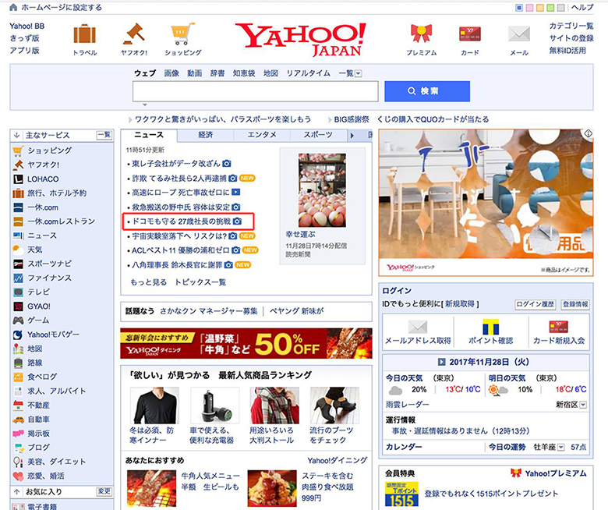Viewport: 608px width, 510px height.
Task: Open the Yahoo Auctions gavel icon
Action: pos(134,34)
